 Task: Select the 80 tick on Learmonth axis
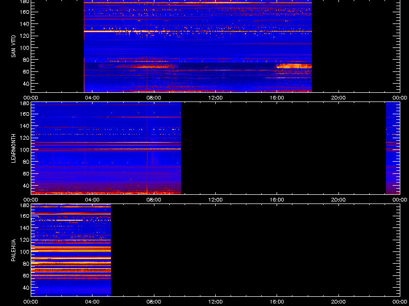point(26,162)
